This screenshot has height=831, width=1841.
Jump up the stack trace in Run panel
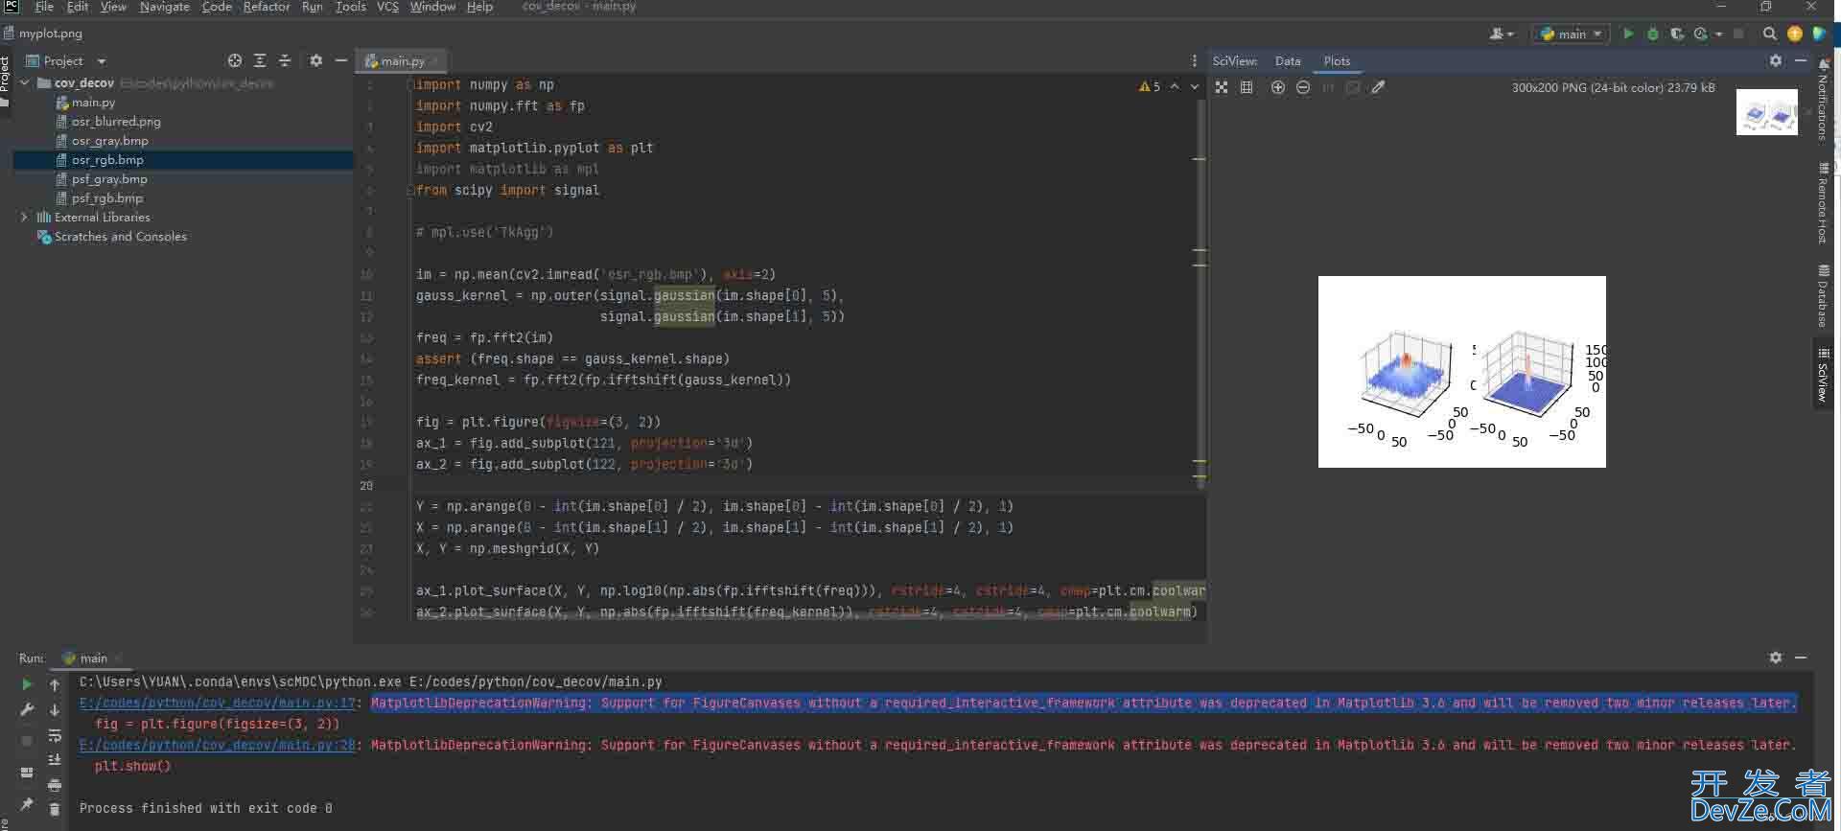point(55,684)
